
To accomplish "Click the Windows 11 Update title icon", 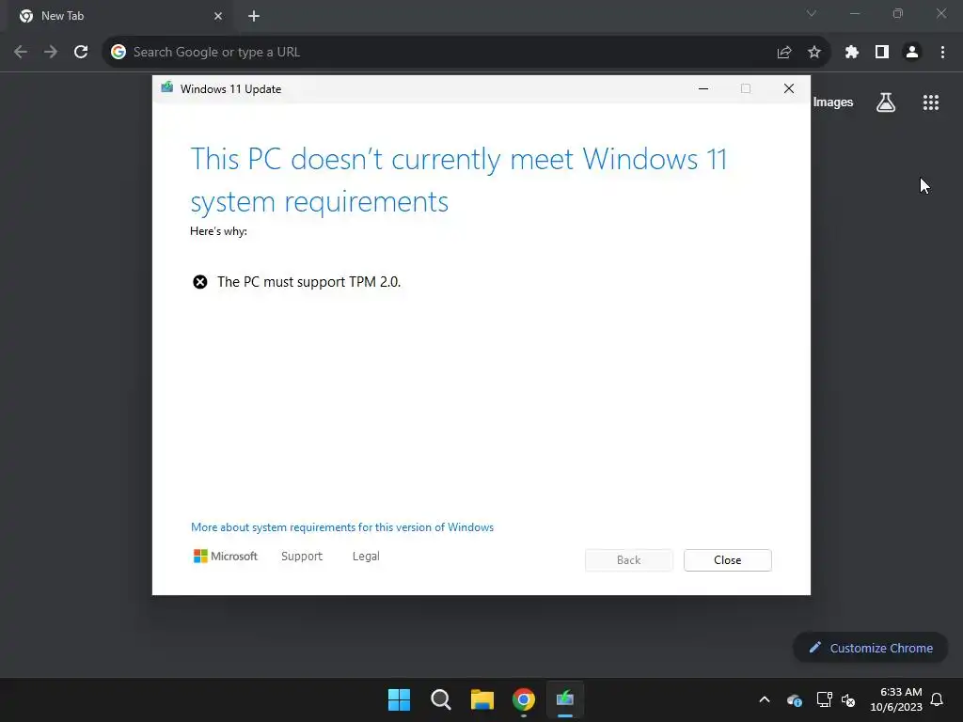I will [x=167, y=87].
